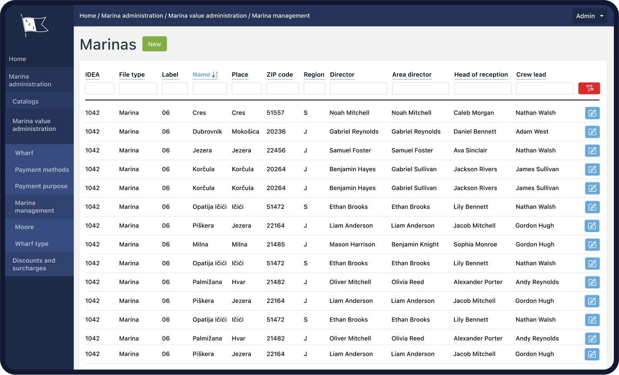Image resolution: width=619 pixels, height=375 pixels.
Task: Sort by Label column header
Action: coord(170,75)
